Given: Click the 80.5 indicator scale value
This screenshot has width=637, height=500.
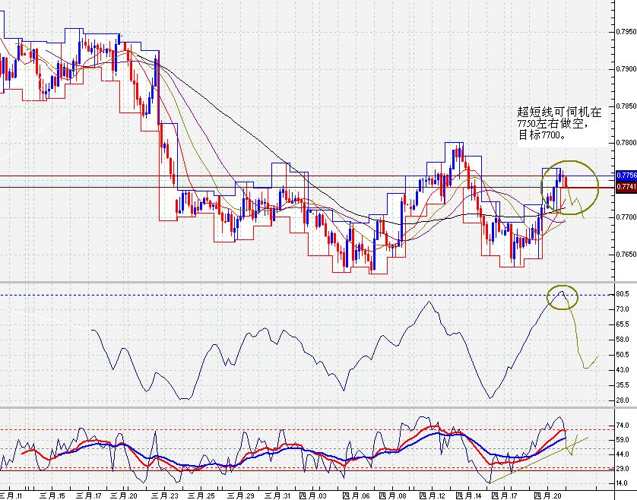Looking at the screenshot, I should tap(623, 293).
